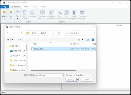Viewport: 131px width, 95px height.
Task: Go forward in the Open MPQ(s) dialog
Action: click(x=13, y=33)
